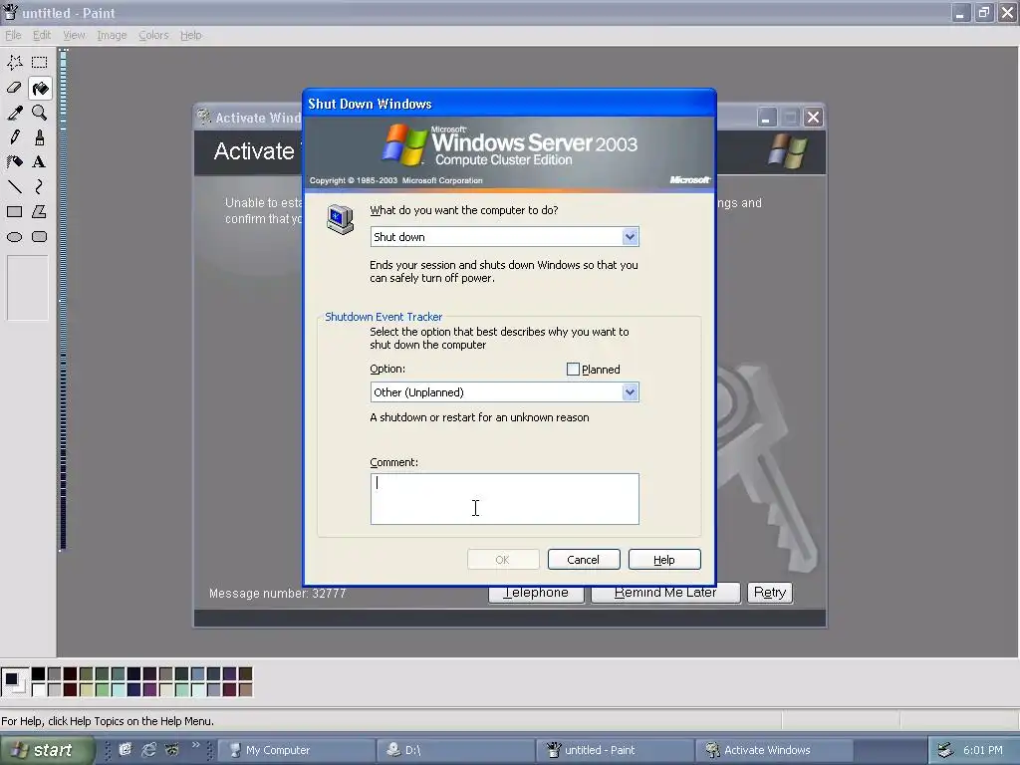Click the untitled - Paint taskbar button
1020x765 pixels.
[616, 750]
